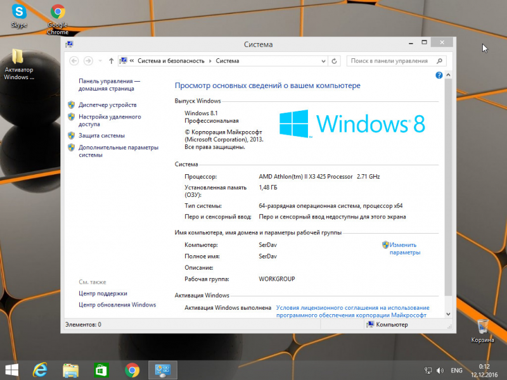Close the Система window
Viewport: 507px width, 380px height.
[442, 42]
